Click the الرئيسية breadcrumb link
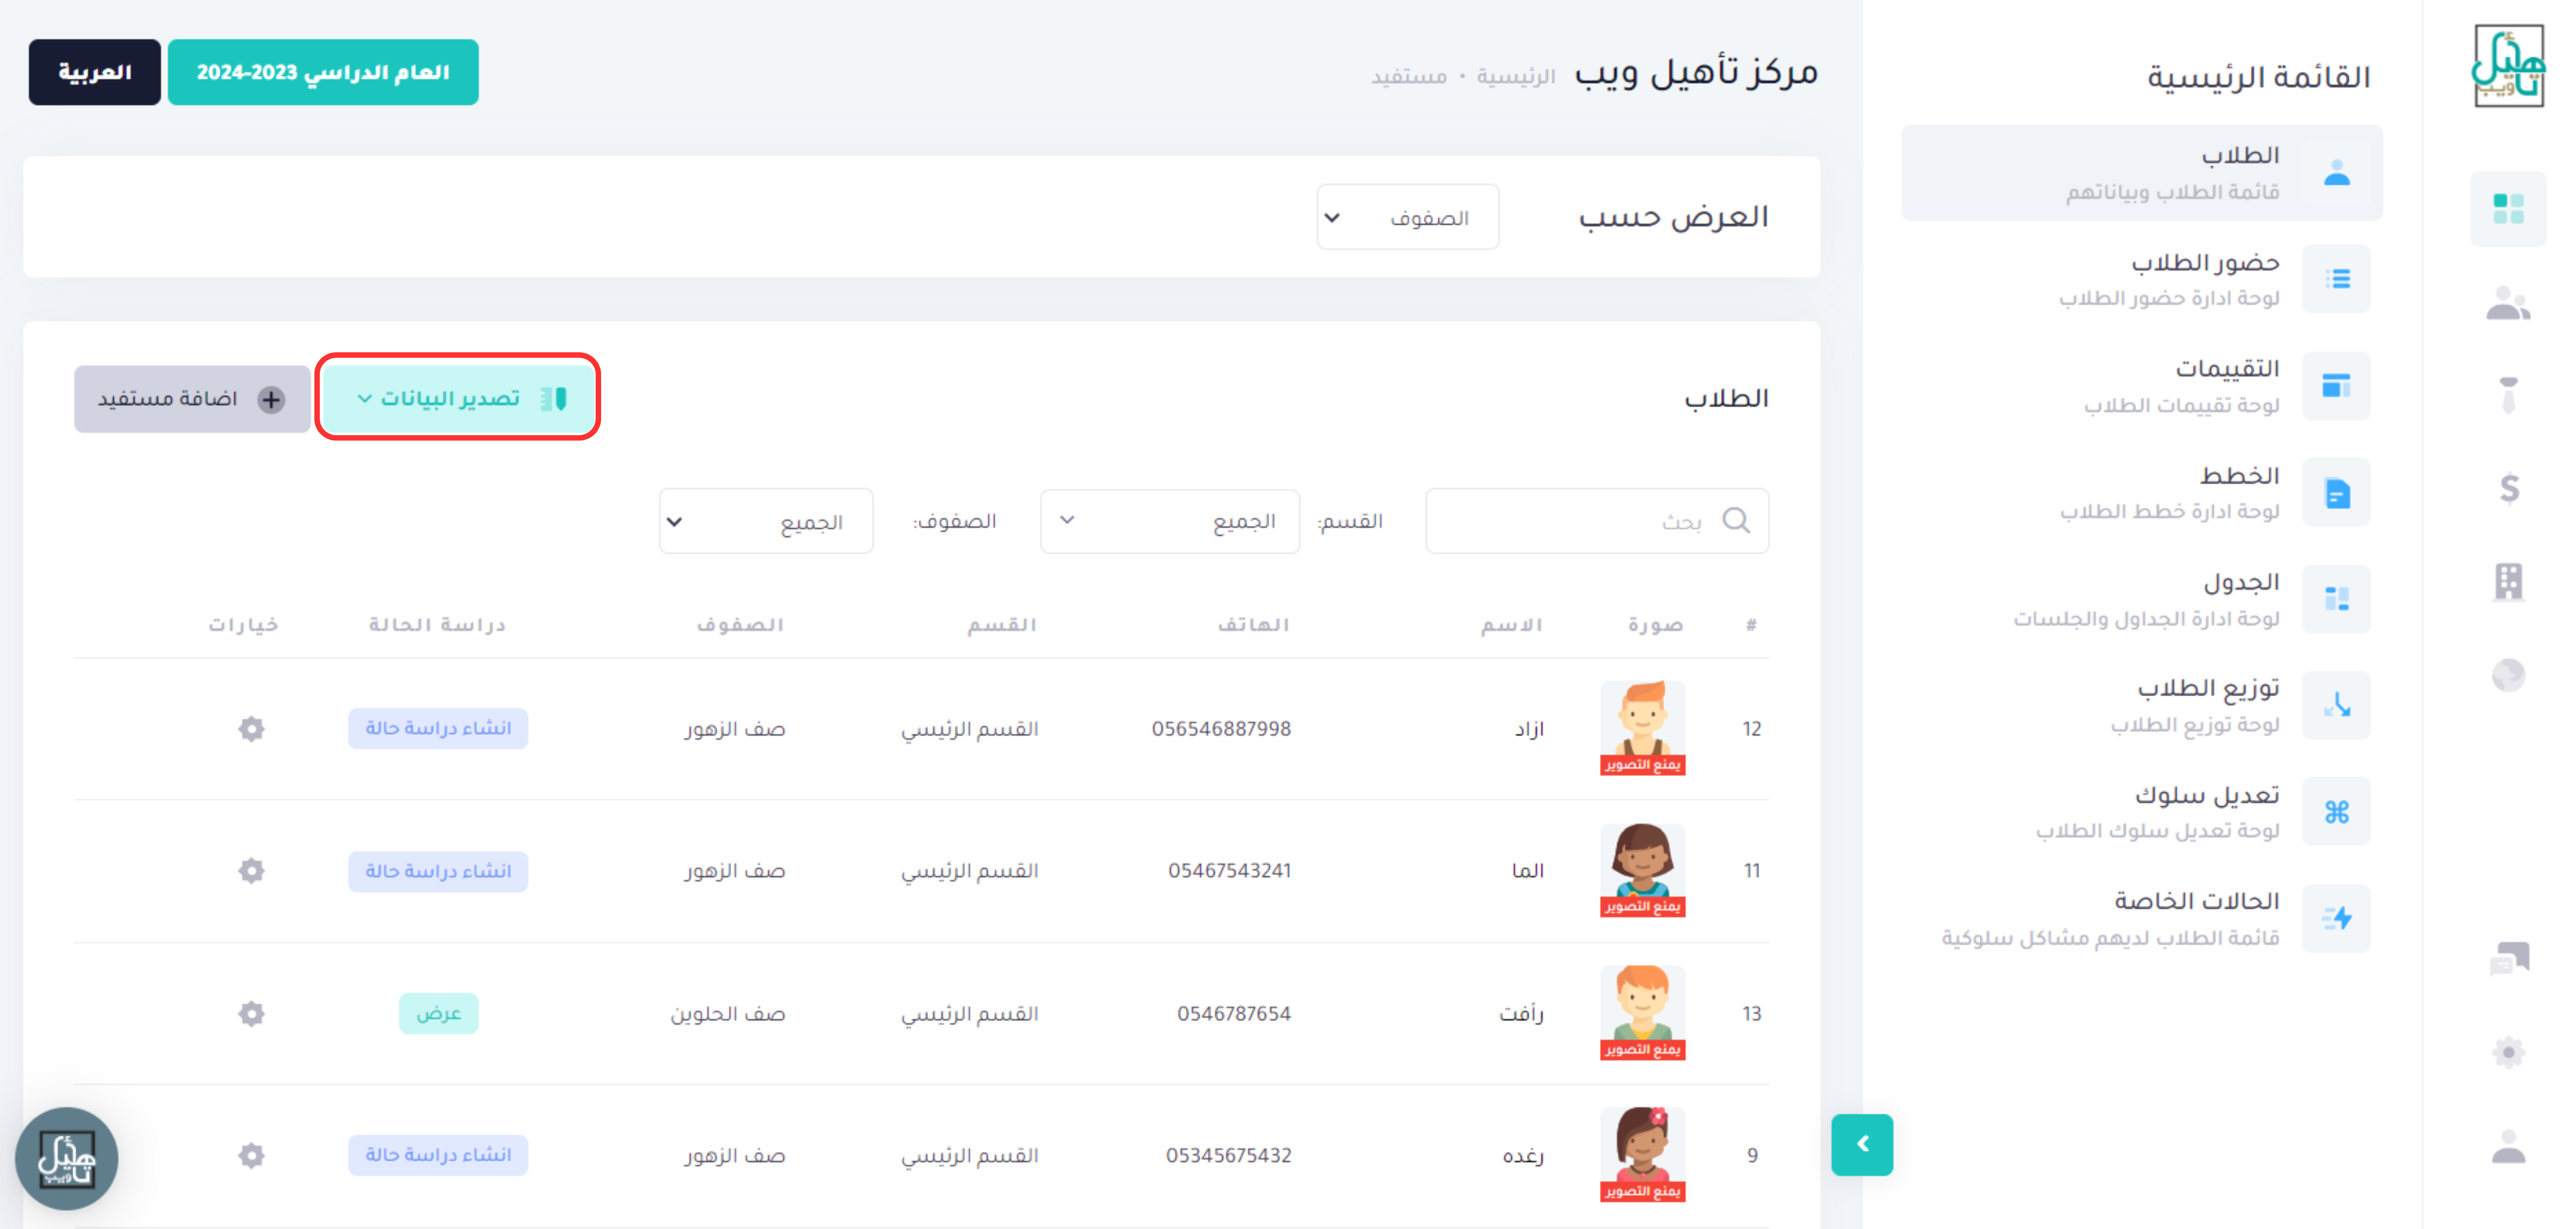This screenshot has height=1229, width=2576. [x=1516, y=76]
